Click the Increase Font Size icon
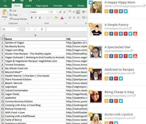This screenshot has width=146, height=124. (x=60, y=12)
